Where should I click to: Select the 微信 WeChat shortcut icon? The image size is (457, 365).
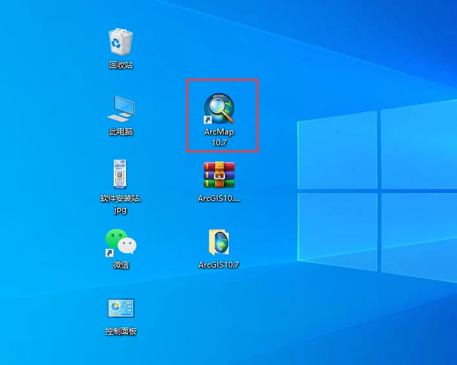(121, 243)
